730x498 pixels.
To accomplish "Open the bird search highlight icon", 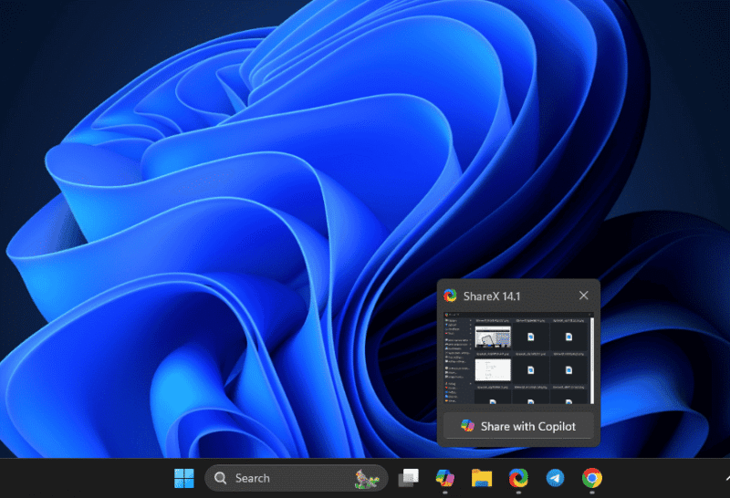I will 367,478.
